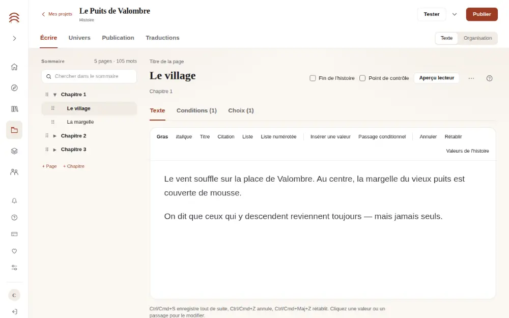Viewport: 509px width, 318px height.
Task: Open Valeurs de l'histoire
Action: click(467, 151)
